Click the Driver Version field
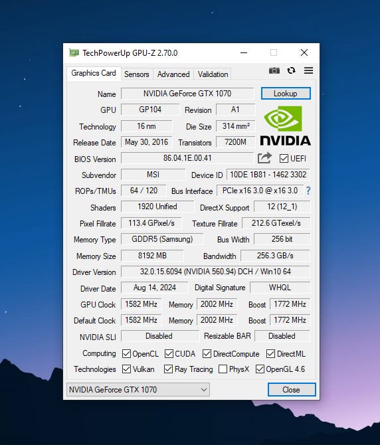The height and width of the screenshot is (445, 380). [215, 272]
